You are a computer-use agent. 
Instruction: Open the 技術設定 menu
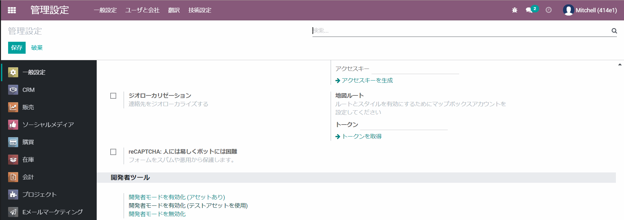pyautogui.click(x=200, y=10)
